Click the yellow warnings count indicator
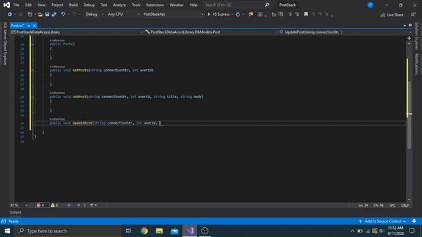This screenshot has width=422, height=237. (54, 205)
